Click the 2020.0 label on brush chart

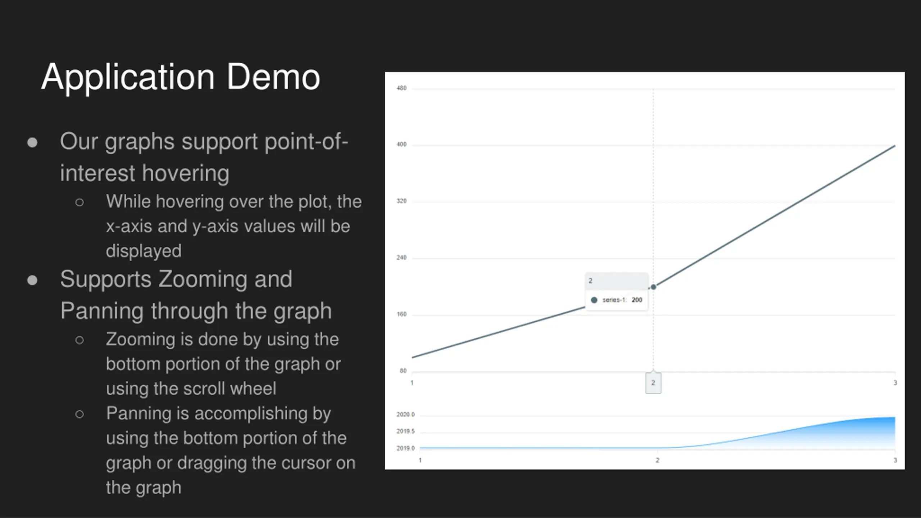click(405, 414)
